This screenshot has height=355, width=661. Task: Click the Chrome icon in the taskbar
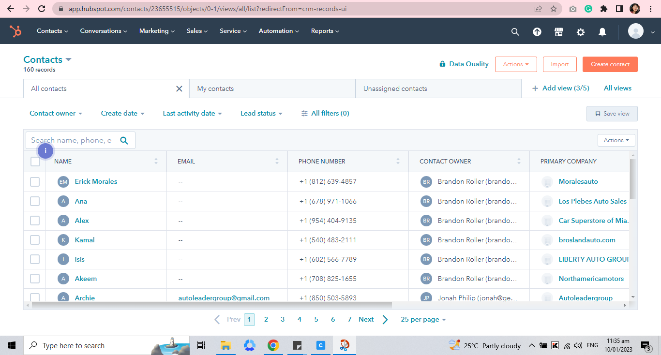point(273,345)
